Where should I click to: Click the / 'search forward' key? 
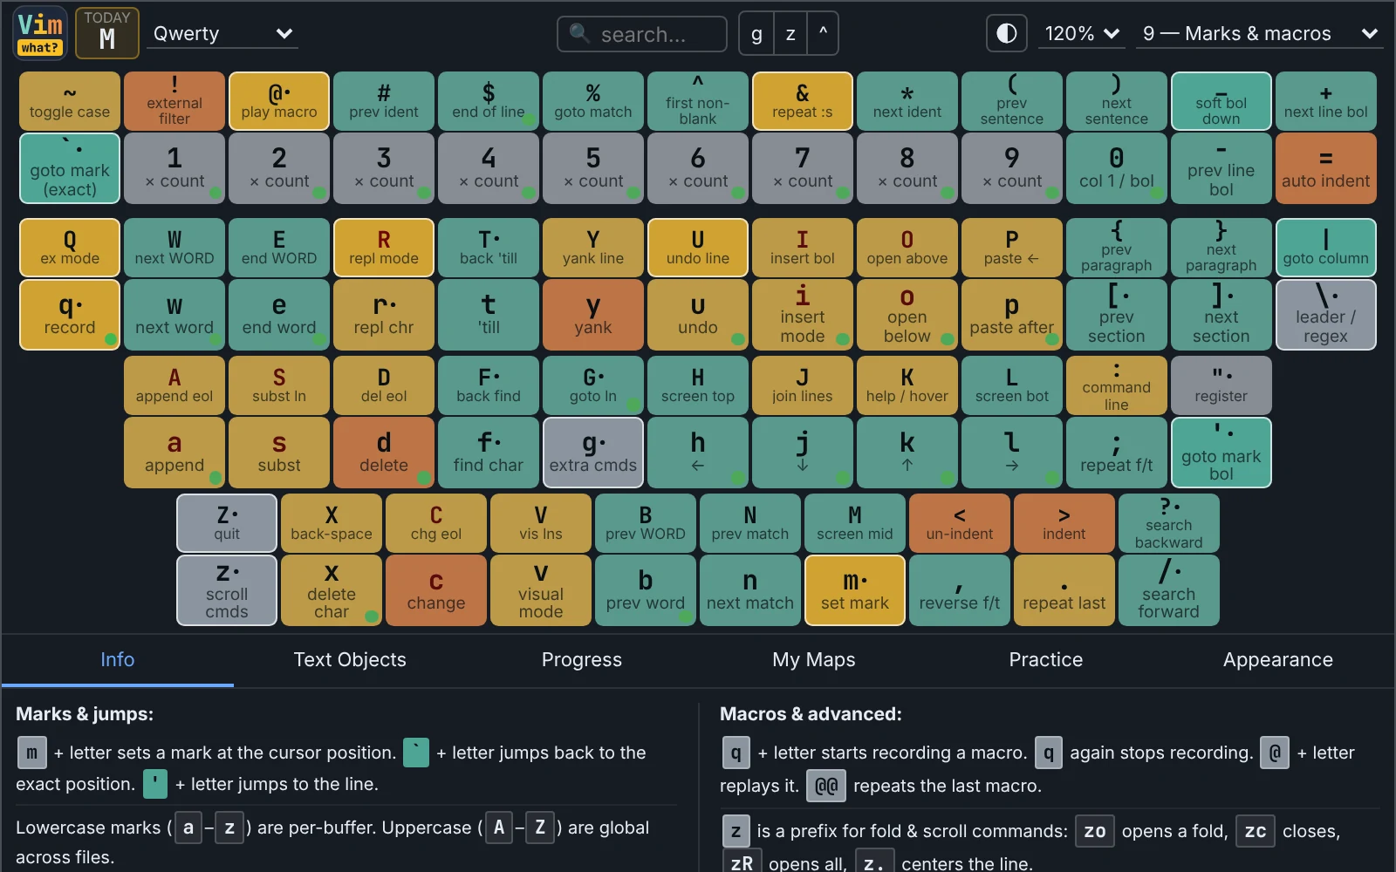tap(1169, 590)
